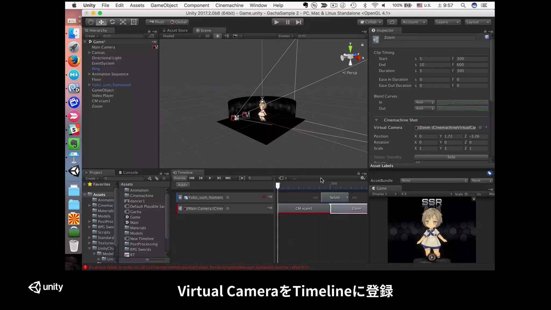
Task: Click the Step frame button
Action: pyautogui.click(x=298, y=22)
